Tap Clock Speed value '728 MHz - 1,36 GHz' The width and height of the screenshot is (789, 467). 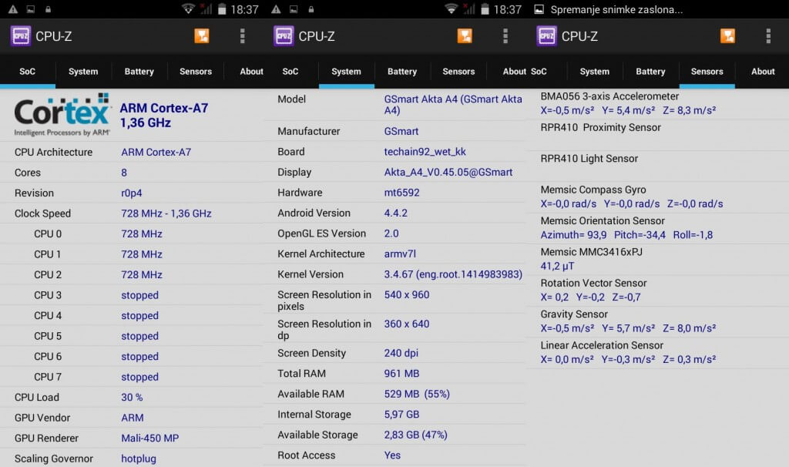click(166, 213)
